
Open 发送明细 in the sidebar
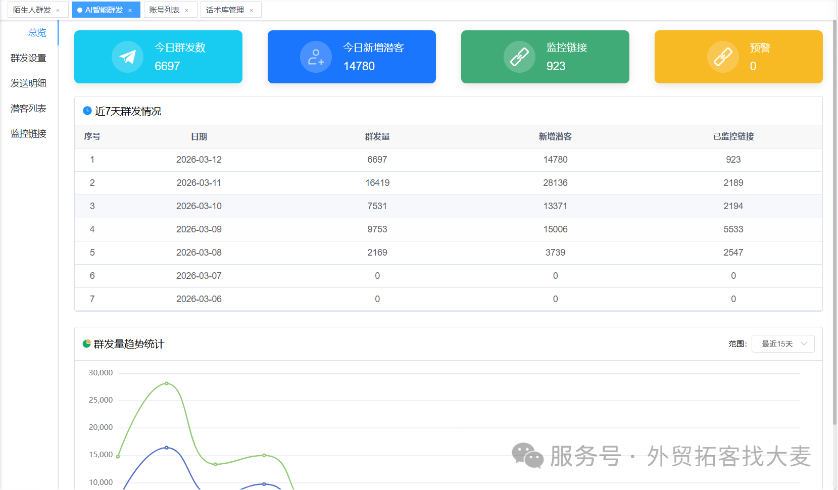click(x=28, y=83)
